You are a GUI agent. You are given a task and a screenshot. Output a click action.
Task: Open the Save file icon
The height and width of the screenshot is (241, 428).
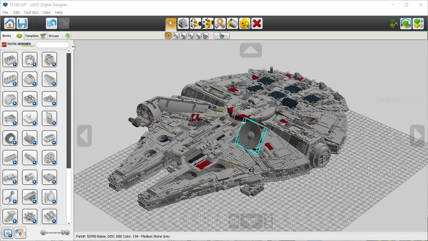point(22,23)
